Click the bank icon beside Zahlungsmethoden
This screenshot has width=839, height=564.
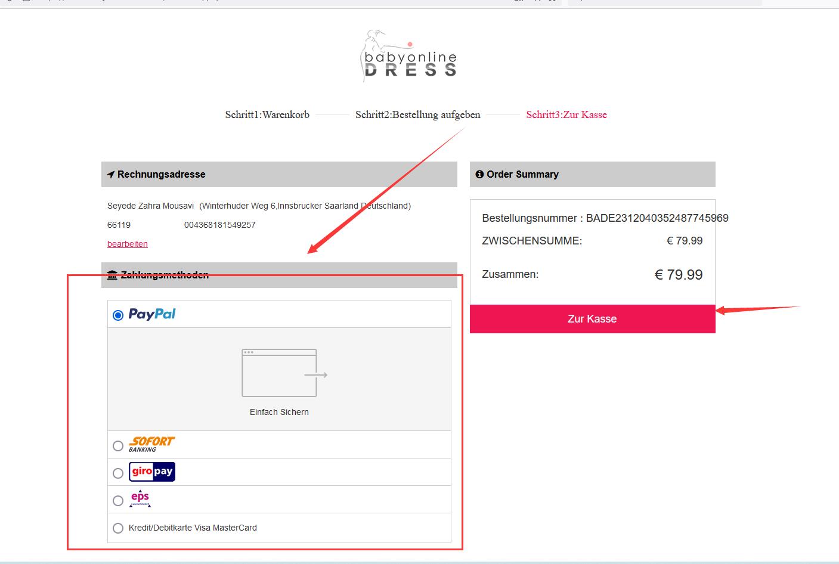click(112, 275)
